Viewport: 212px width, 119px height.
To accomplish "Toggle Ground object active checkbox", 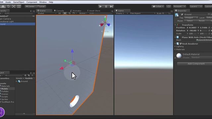I will pos(182,14).
